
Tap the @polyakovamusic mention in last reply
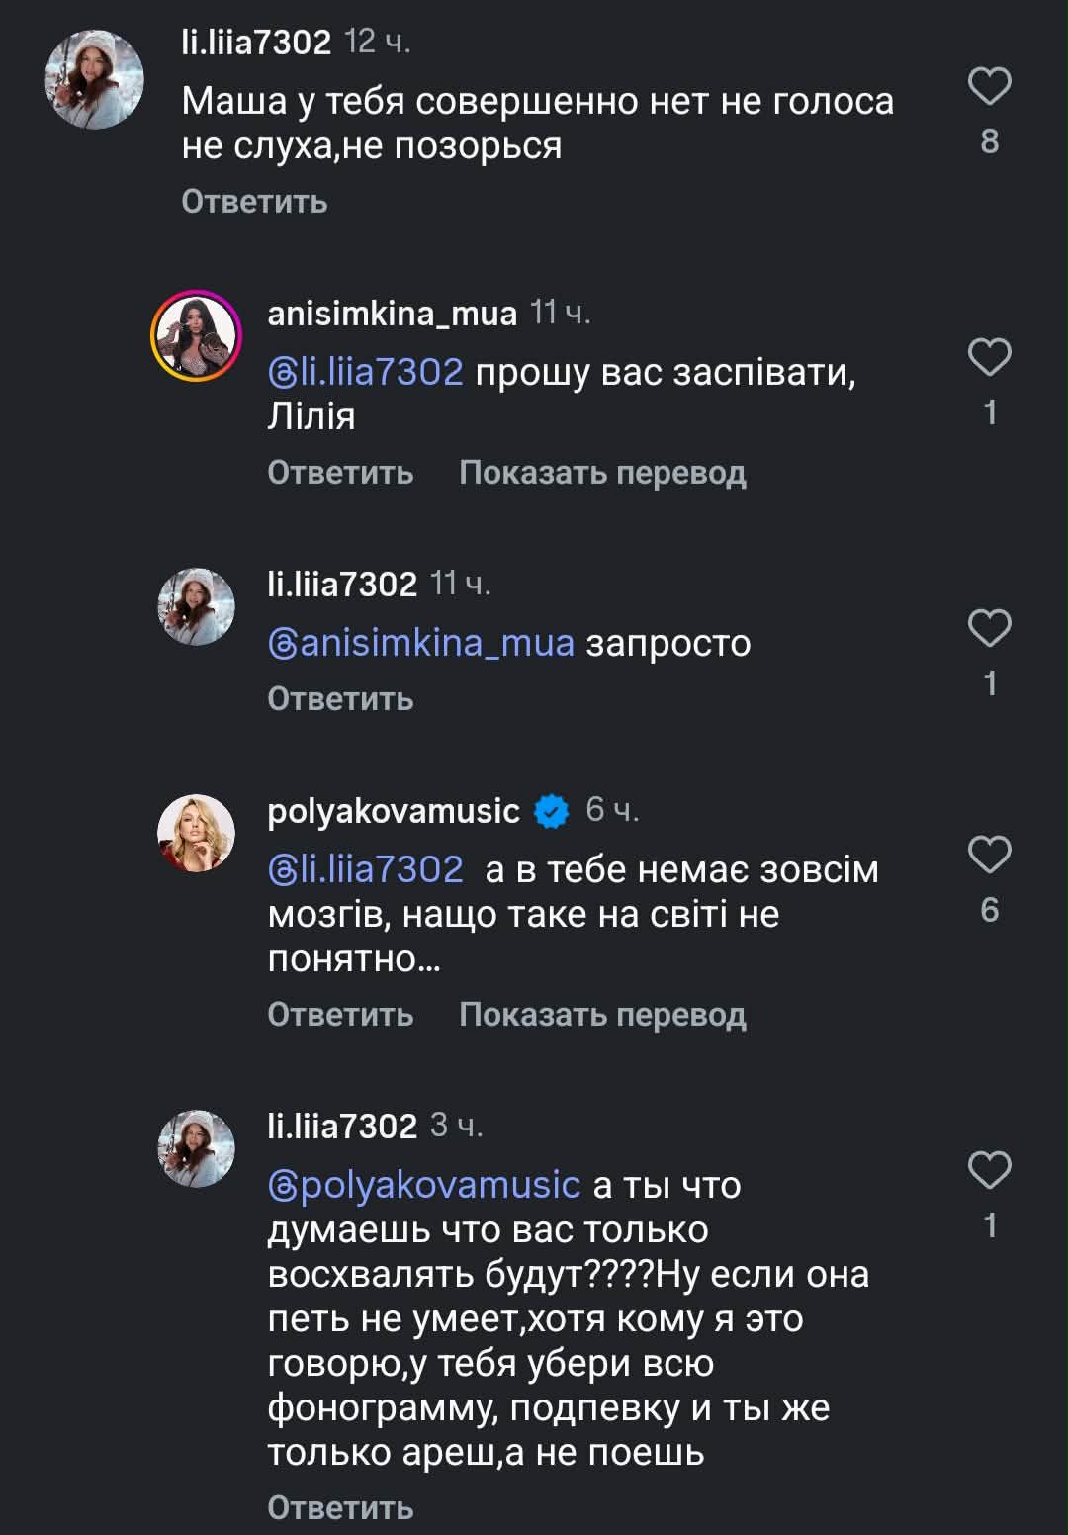424,1185
